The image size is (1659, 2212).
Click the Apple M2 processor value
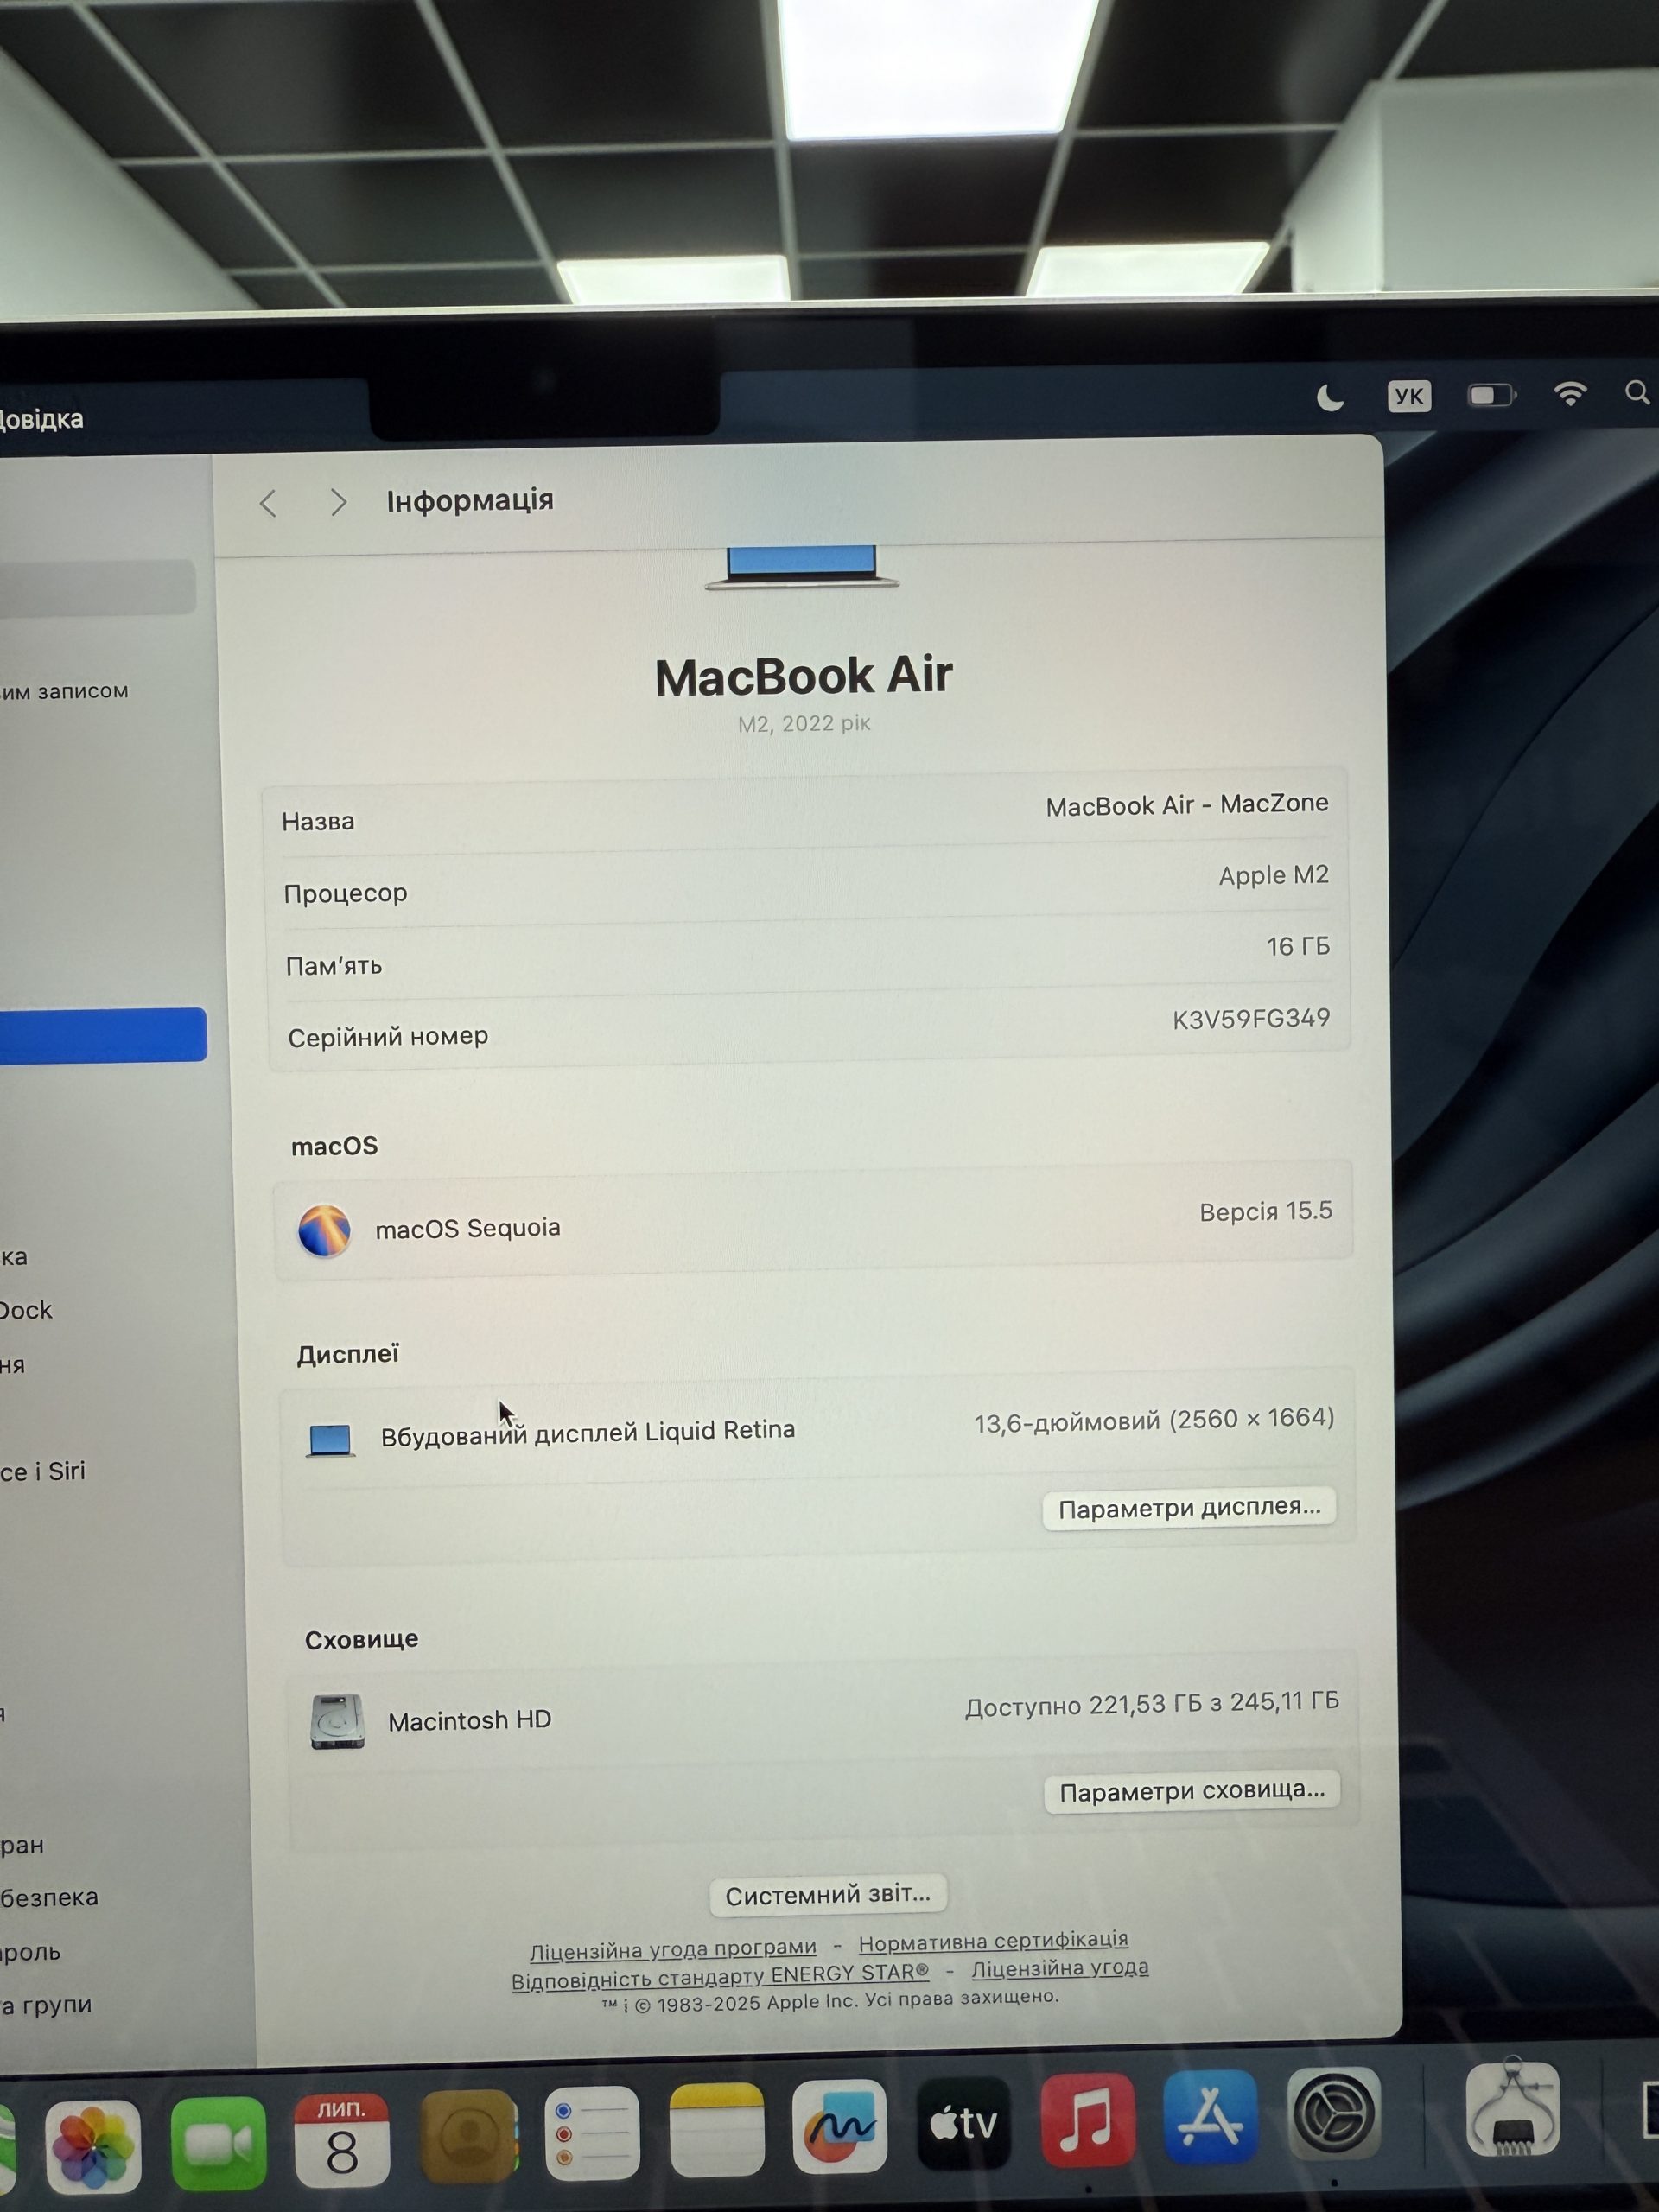click(x=1274, y=876)
